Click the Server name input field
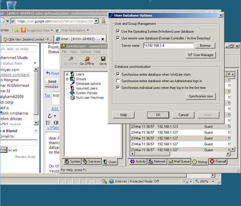The width and height of the screenshot is (241, 206). click(x=169, y=46)
